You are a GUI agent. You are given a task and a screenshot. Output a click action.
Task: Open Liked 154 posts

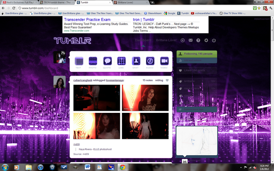pyautogui.click(x=197, y=70)
